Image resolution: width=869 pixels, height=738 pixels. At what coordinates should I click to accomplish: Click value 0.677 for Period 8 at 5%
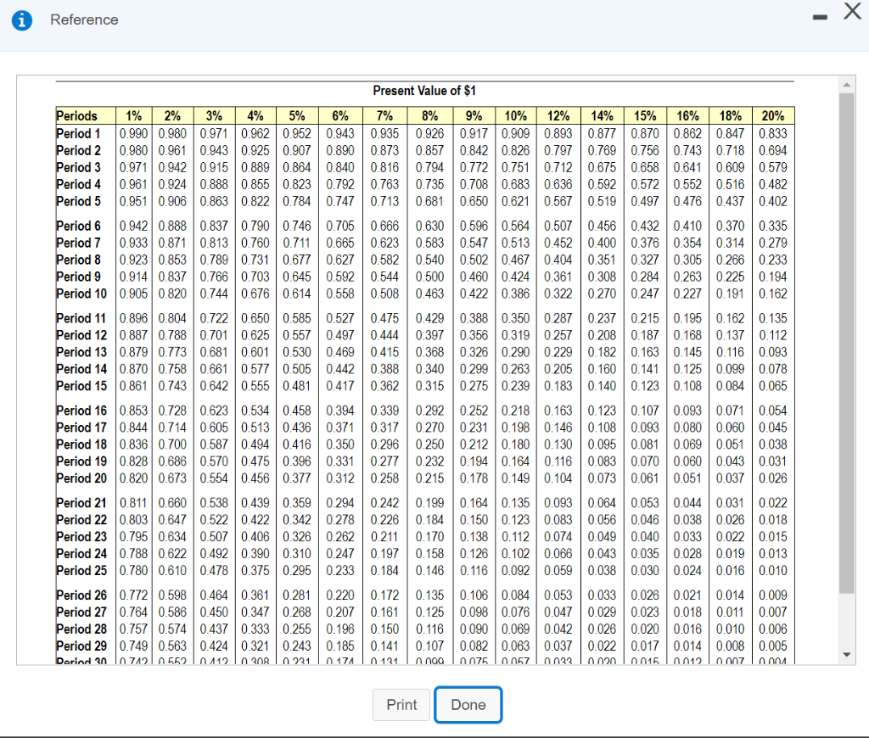pos(297,260)
